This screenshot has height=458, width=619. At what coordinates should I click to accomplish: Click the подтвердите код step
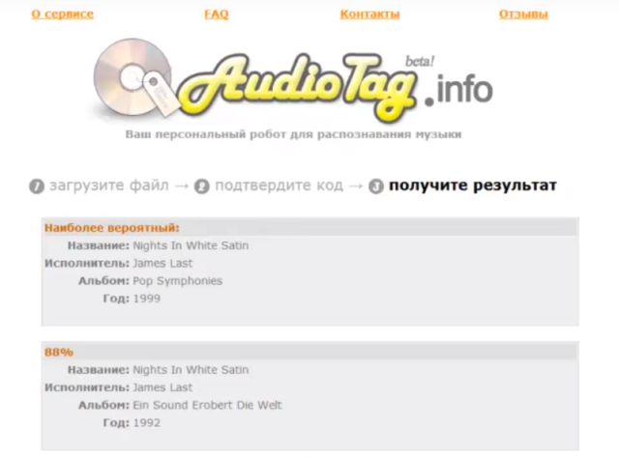tap(280, 186)
